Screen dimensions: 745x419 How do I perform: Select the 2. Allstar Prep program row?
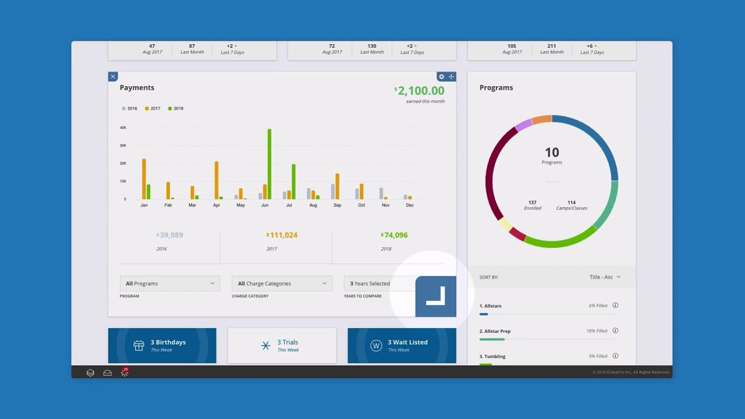point(549,333)
